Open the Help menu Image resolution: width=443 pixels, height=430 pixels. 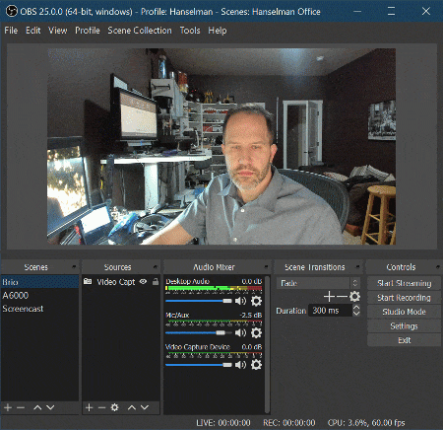pos(218,31)
